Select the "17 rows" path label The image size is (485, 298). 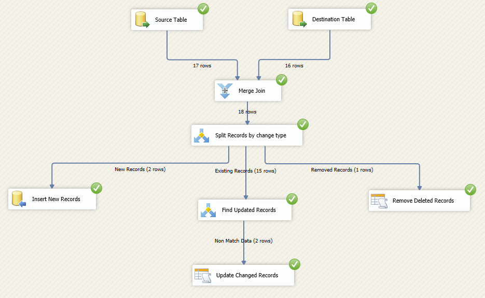point(202,66)
